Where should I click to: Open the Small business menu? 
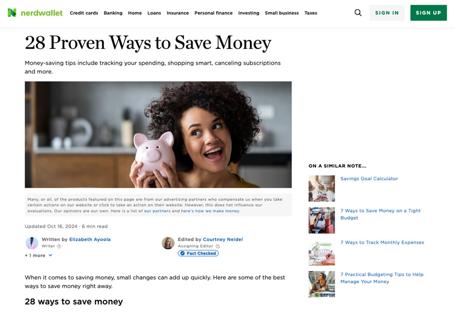pyautogui.click(x=282, y=13)
